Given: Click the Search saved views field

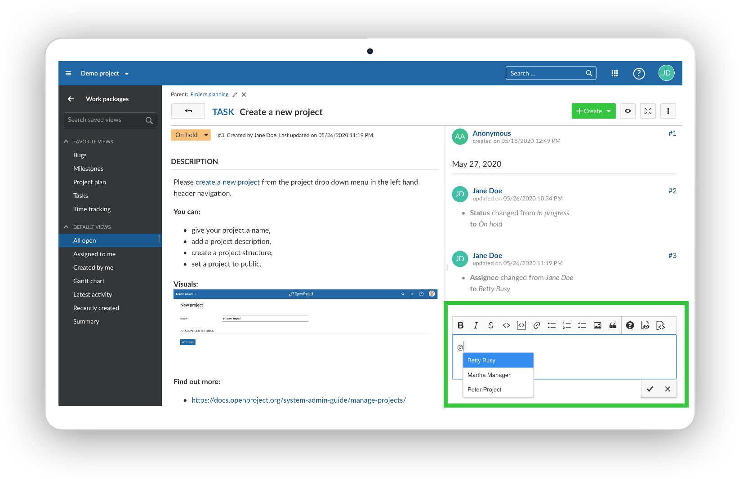Looking at the screenshot, I should pos(105,120).
